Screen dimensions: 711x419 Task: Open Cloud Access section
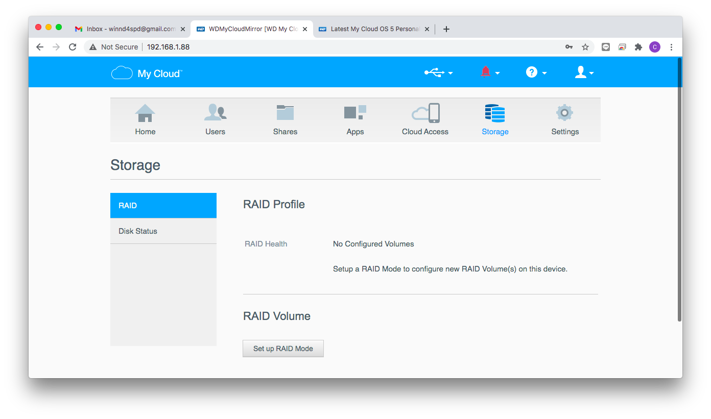pos(425,120)
